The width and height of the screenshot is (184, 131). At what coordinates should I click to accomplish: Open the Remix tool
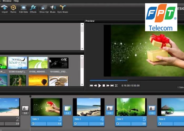pos(13,8)
